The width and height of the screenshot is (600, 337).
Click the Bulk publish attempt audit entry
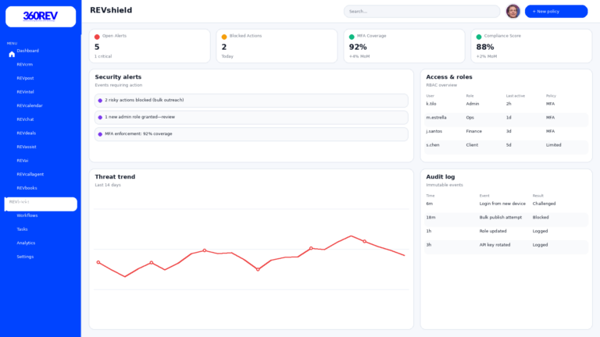point(505,218)
